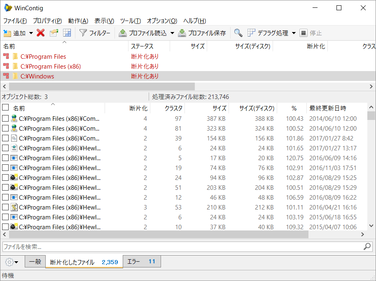
Task: Check the file row sized 46 KB
Action: coord(5,197)
